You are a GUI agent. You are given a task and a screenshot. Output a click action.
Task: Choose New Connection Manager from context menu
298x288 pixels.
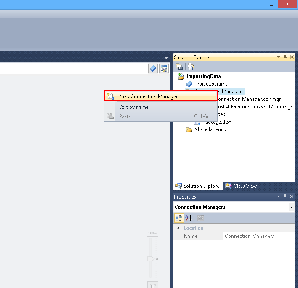coord(161,96)
